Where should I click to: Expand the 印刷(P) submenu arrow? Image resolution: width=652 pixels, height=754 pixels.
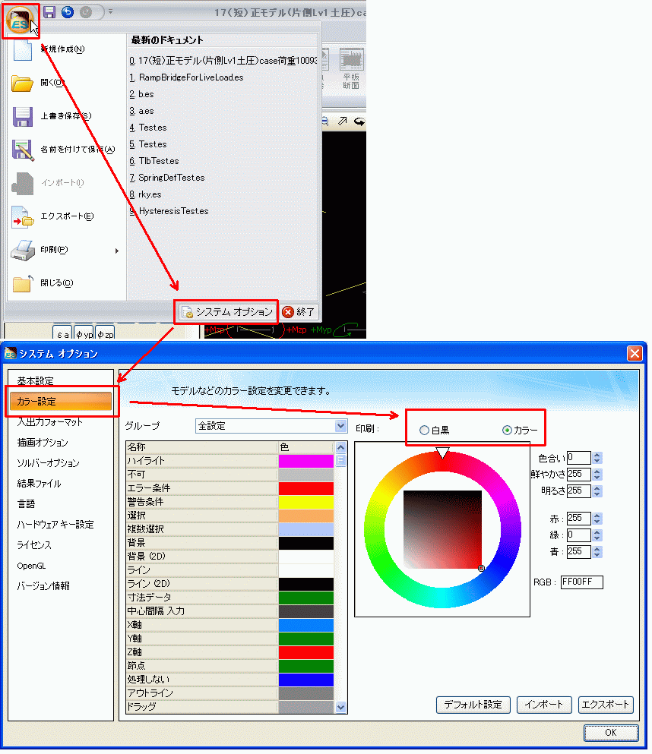(117, 251)
